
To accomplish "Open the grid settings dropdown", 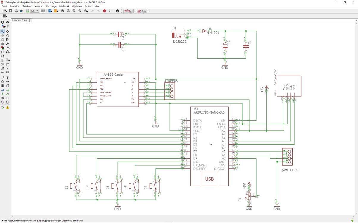I will tap(5, 16).
